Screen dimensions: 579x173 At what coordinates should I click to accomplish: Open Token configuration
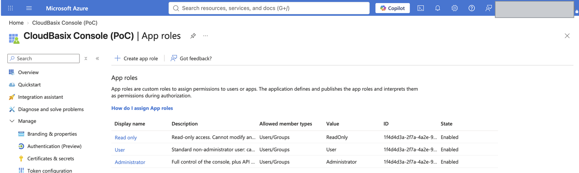pos(49,171)
